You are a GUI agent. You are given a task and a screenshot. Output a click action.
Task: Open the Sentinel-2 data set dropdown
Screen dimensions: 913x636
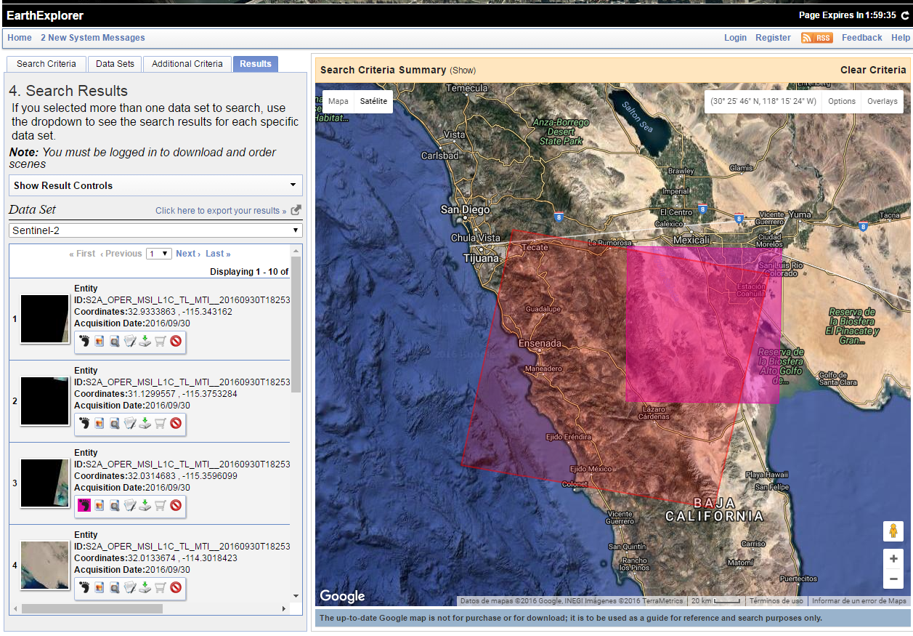click(155, 230)
